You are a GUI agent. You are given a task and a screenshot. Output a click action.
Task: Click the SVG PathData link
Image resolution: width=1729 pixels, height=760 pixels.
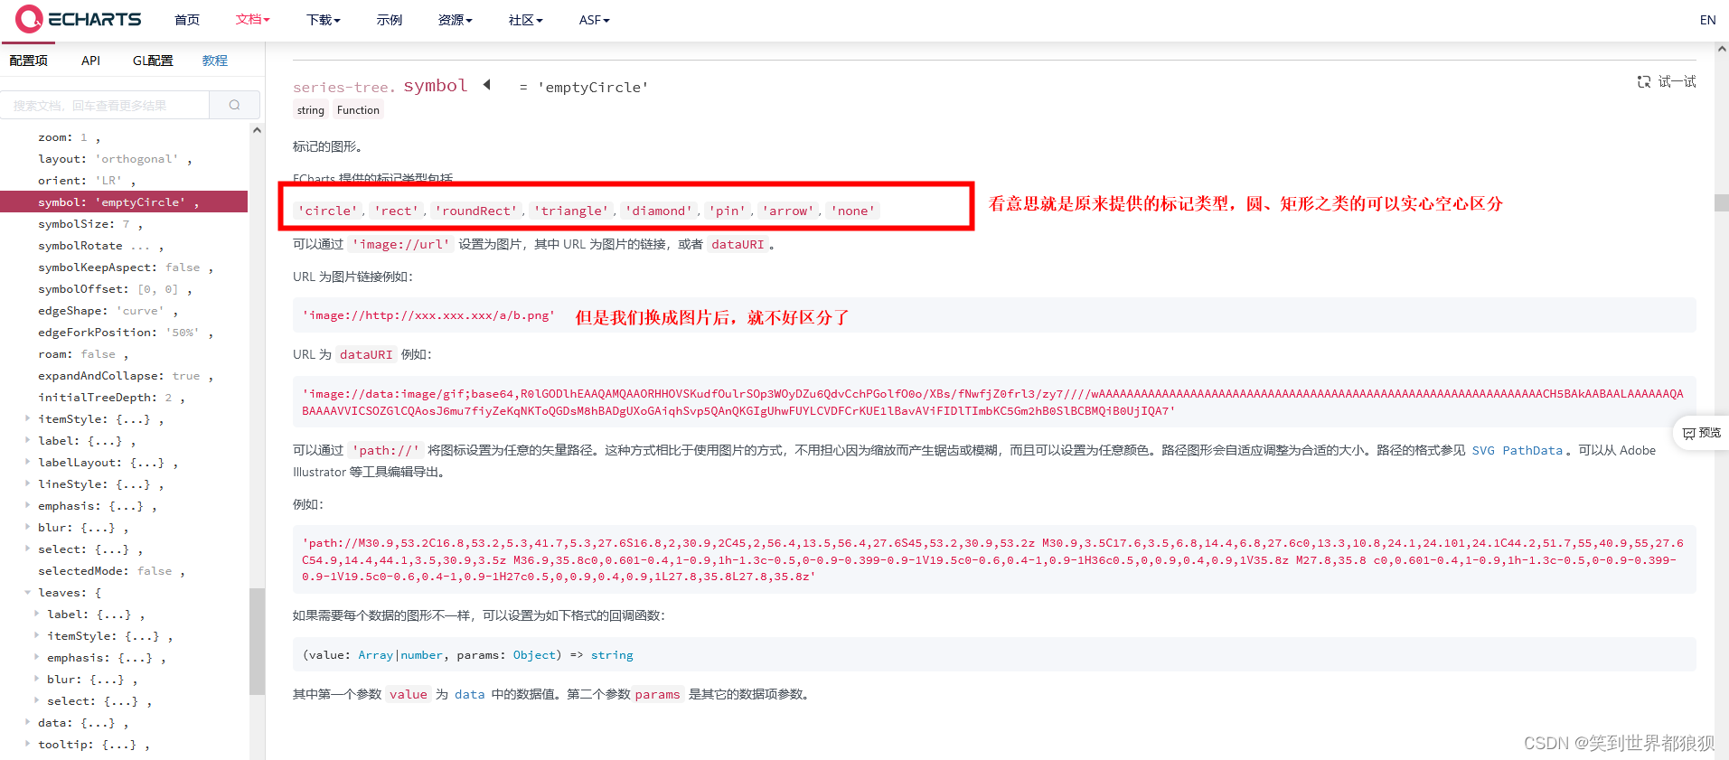[1517, 450]
